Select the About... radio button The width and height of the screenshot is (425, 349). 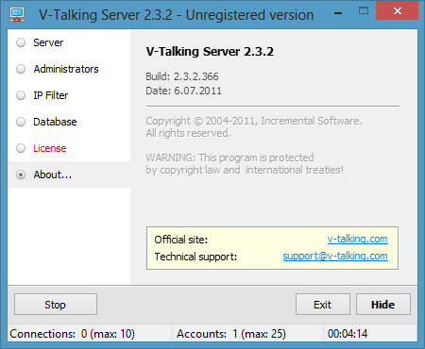21,174
